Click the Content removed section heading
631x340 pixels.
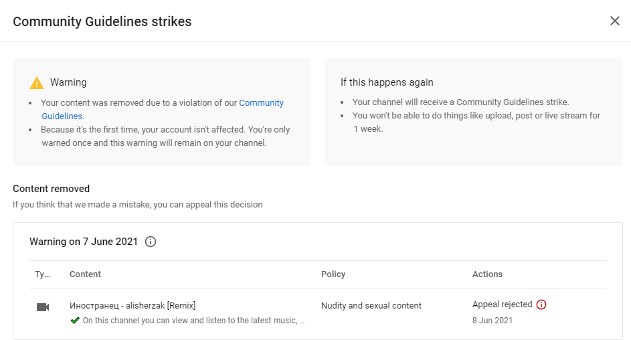51,189
